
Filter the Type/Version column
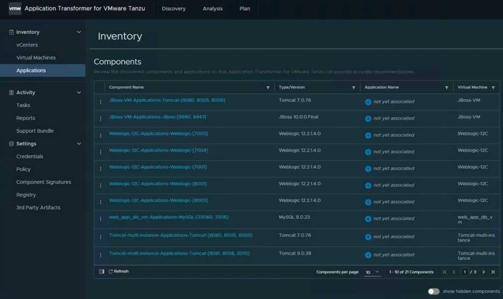pyautogui.click(x=354, y=87)
